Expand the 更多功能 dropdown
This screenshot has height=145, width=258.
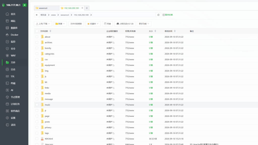click(x=144, y=24)
